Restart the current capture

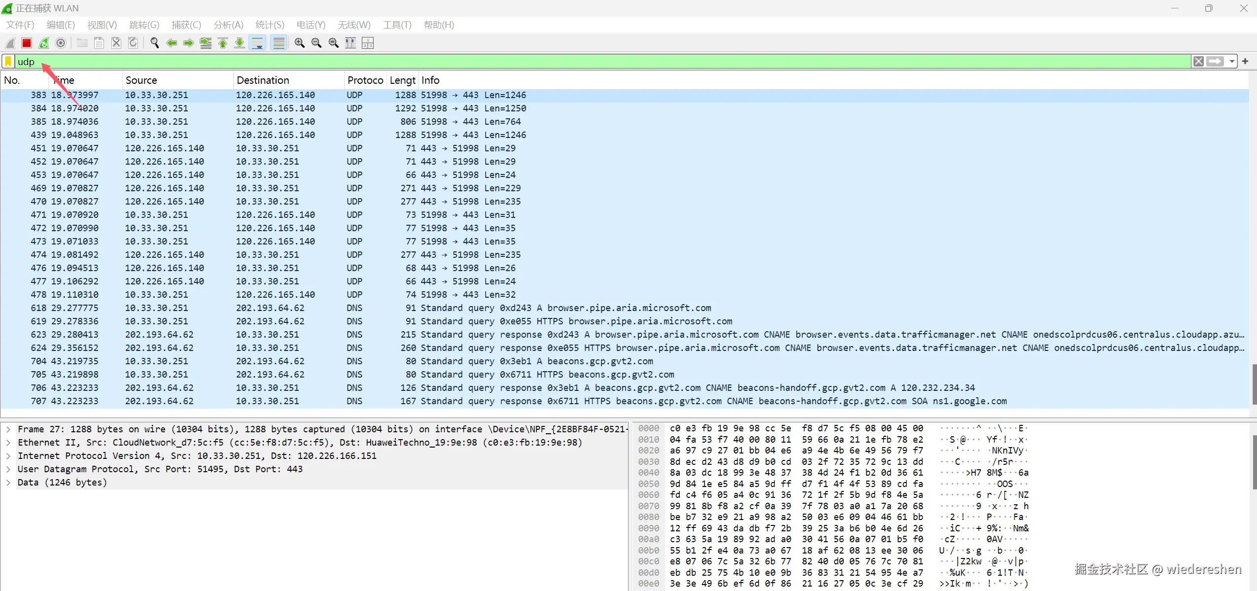pos(44,43)
